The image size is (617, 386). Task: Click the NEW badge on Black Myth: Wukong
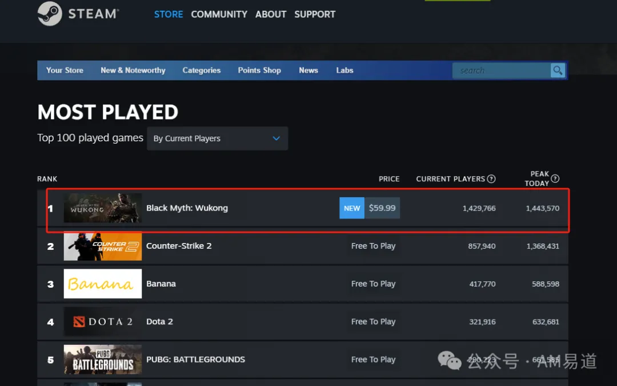(352, 208)
